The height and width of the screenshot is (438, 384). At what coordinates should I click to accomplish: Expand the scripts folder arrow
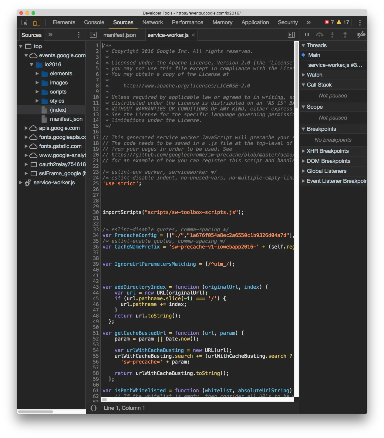(37, 92)
